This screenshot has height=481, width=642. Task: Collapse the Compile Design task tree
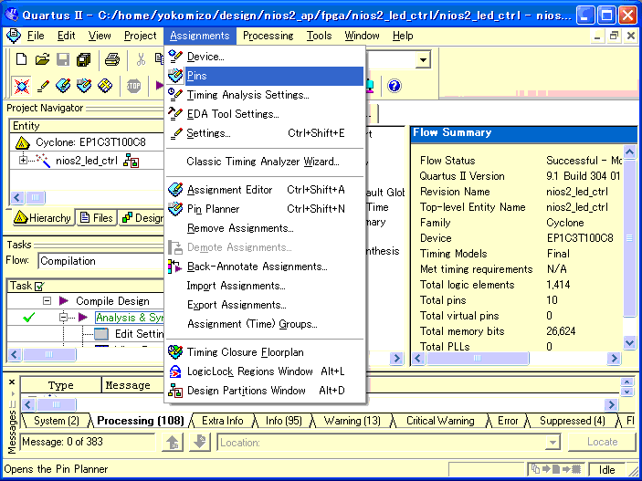point(47,301)
